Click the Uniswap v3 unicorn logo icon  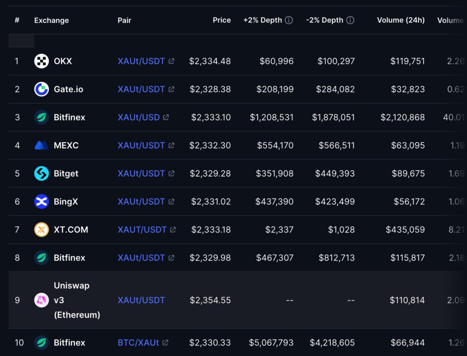click(x=42, y=300)
